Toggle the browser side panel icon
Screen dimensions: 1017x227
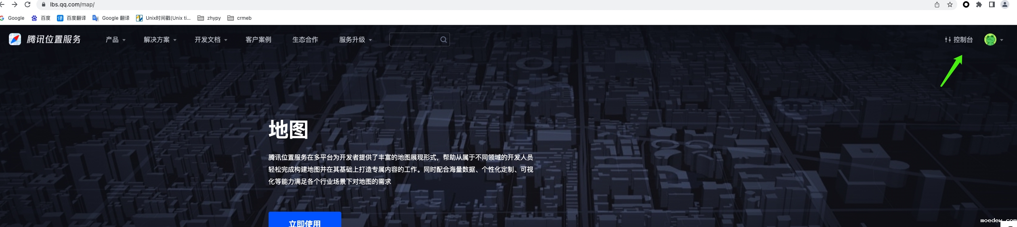(x=992, y=4)
